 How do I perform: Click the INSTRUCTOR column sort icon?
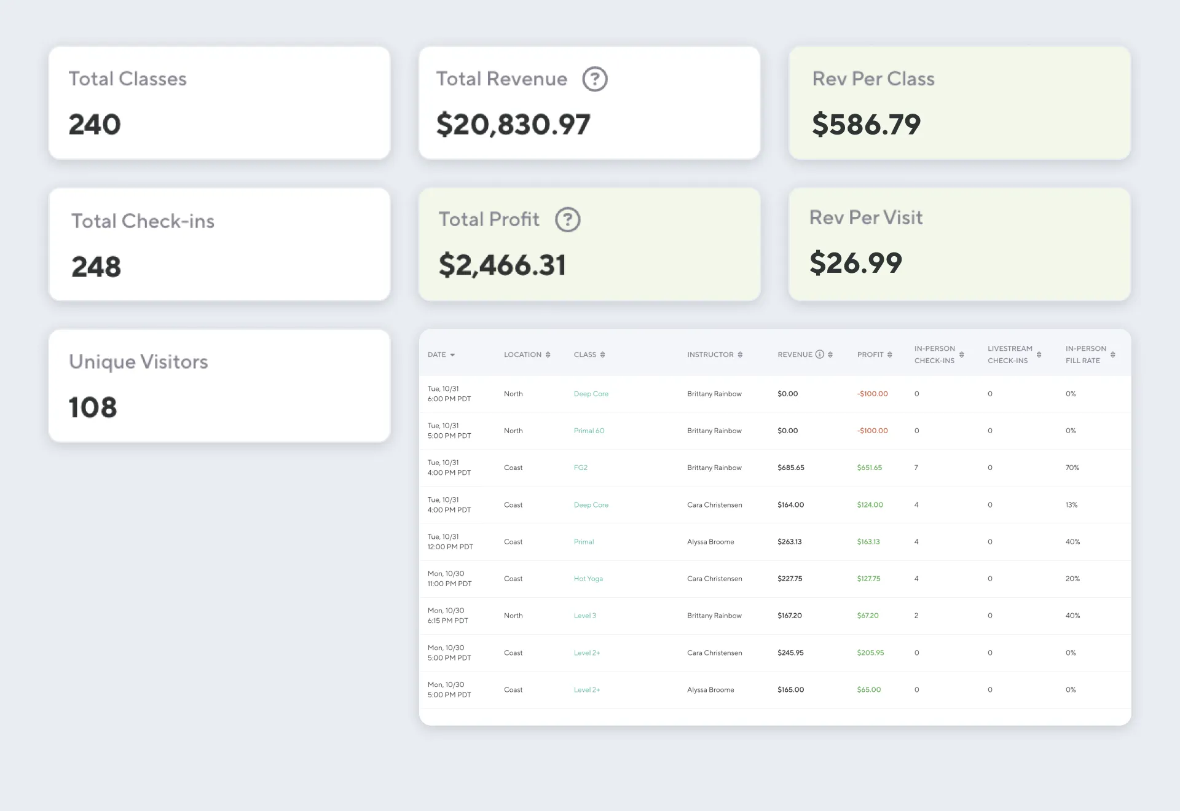740,355
